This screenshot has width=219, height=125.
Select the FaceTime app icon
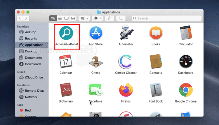(96, 90)
